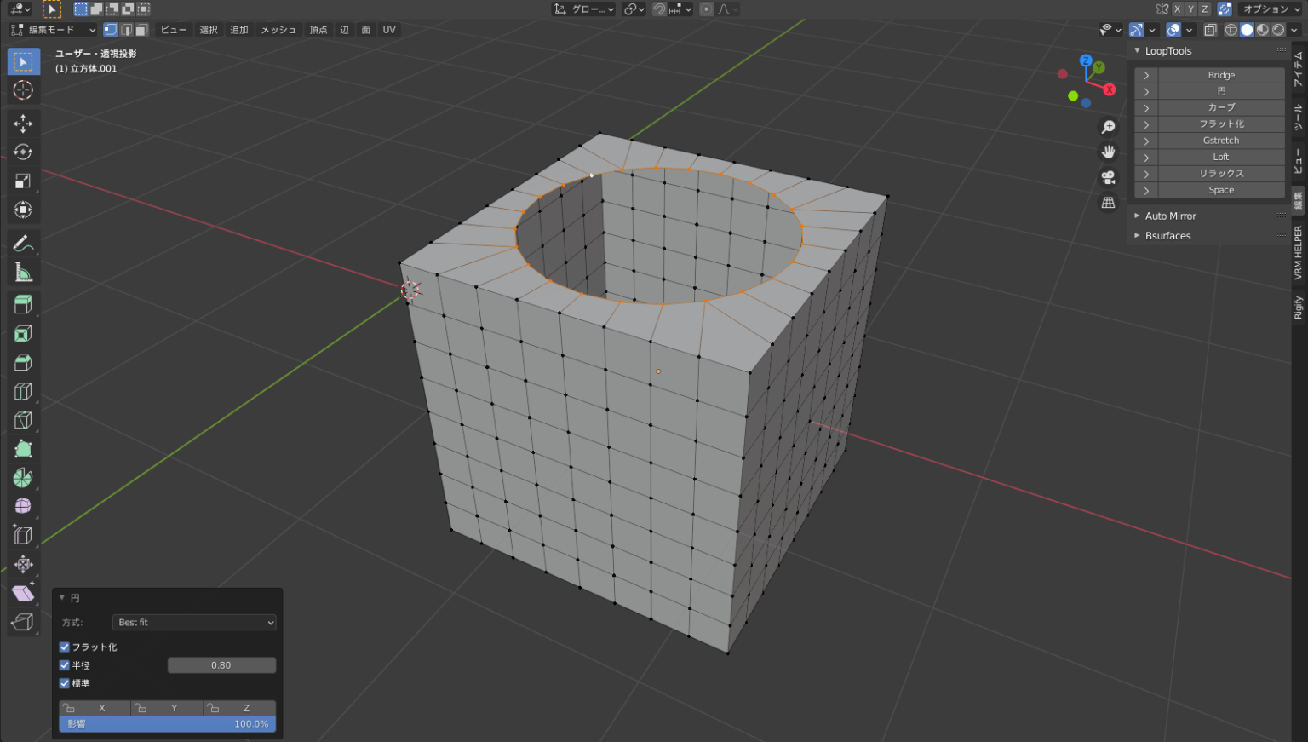Screen dimensions: 1308x742
Task: Select the Move tool
Action: [23, 124]
